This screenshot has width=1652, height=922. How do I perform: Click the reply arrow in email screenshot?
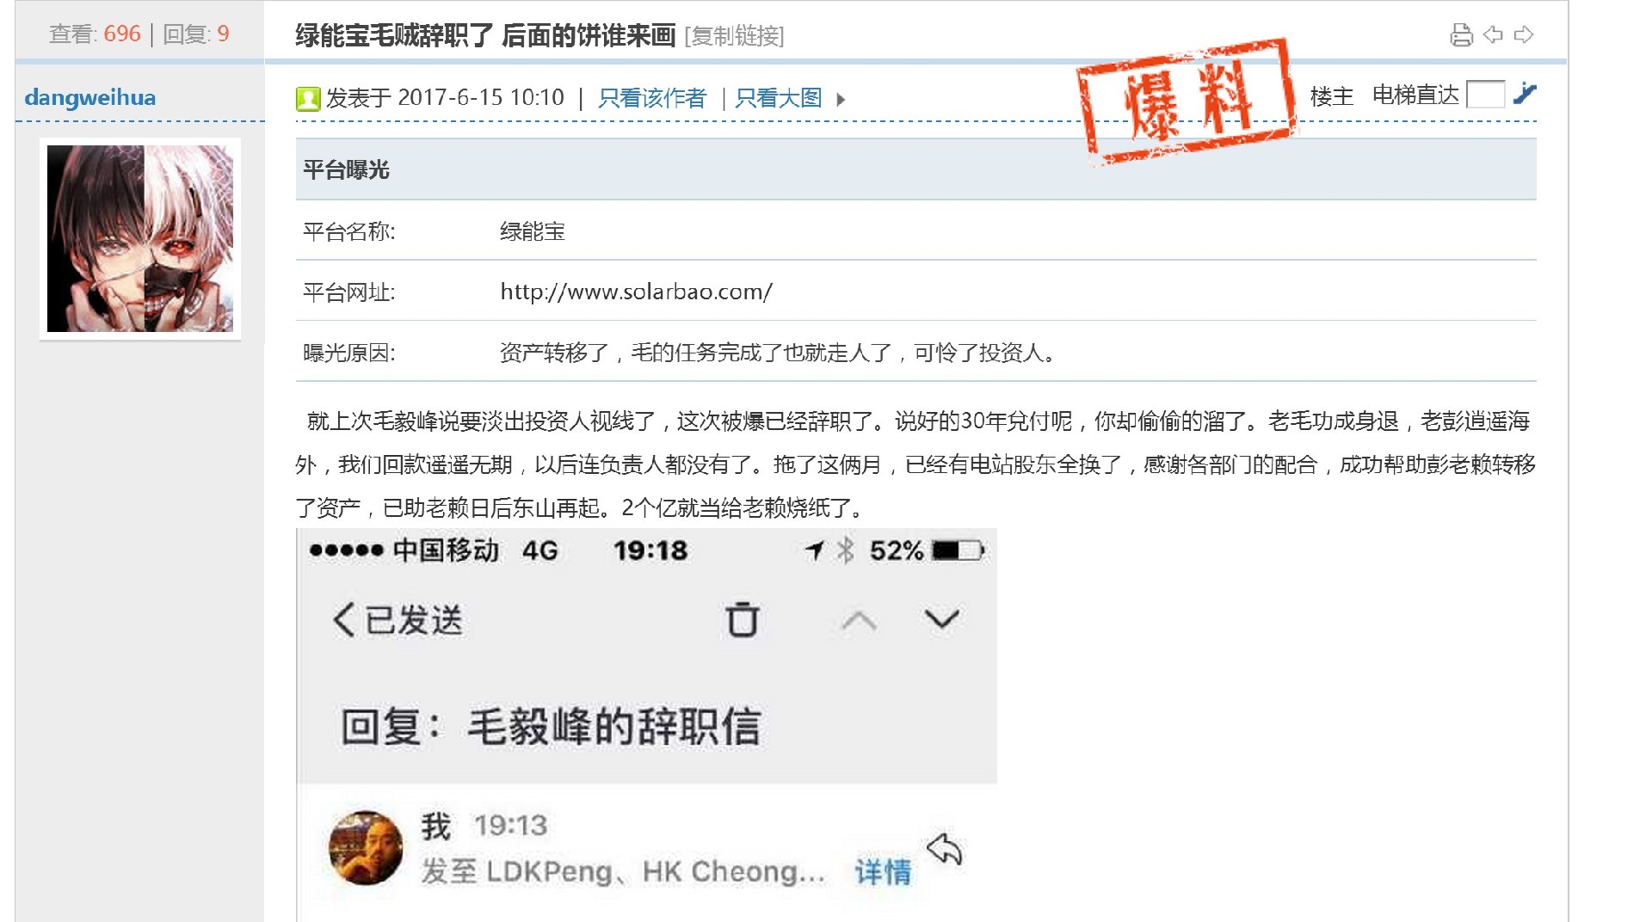[x=944, y=849]
